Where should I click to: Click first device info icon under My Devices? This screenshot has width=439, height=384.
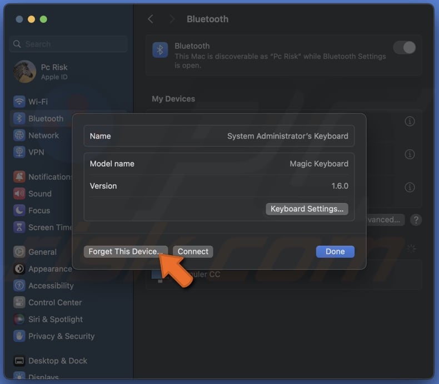click(x=410, y=122)
